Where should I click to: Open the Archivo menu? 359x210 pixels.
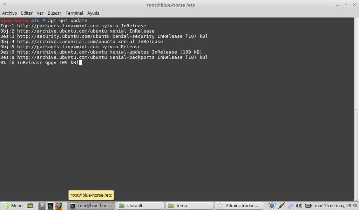click(9, 13)
